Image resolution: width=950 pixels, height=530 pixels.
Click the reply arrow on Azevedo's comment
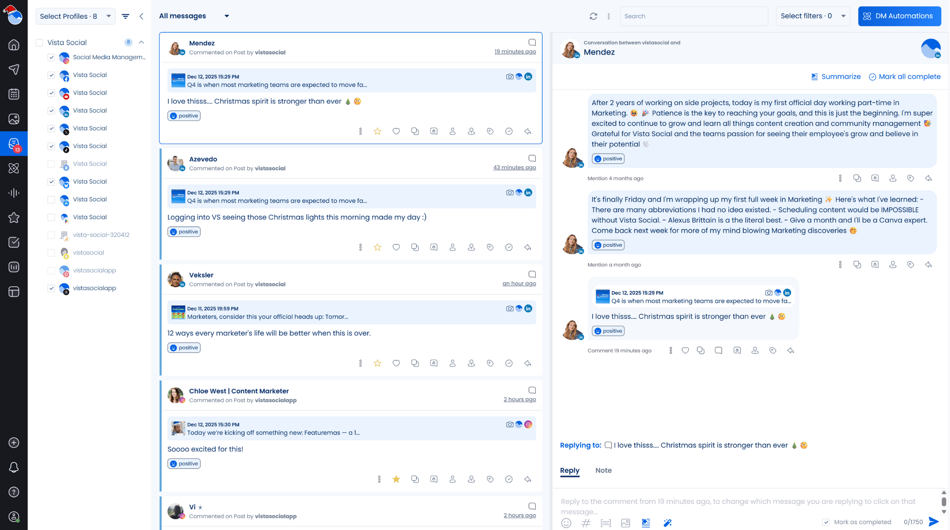pos(528,247)
